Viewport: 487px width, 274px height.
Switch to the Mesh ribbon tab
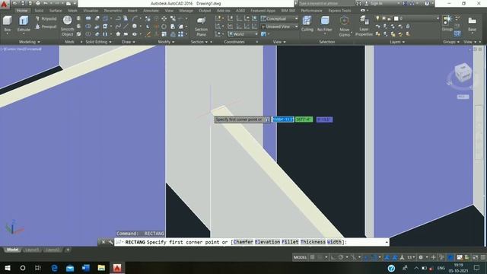73,11
